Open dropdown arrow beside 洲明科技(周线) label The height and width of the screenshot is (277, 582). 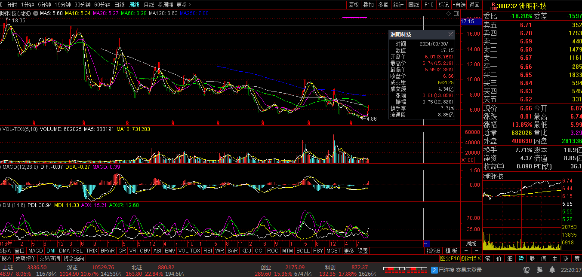click(x=36, y=14)
